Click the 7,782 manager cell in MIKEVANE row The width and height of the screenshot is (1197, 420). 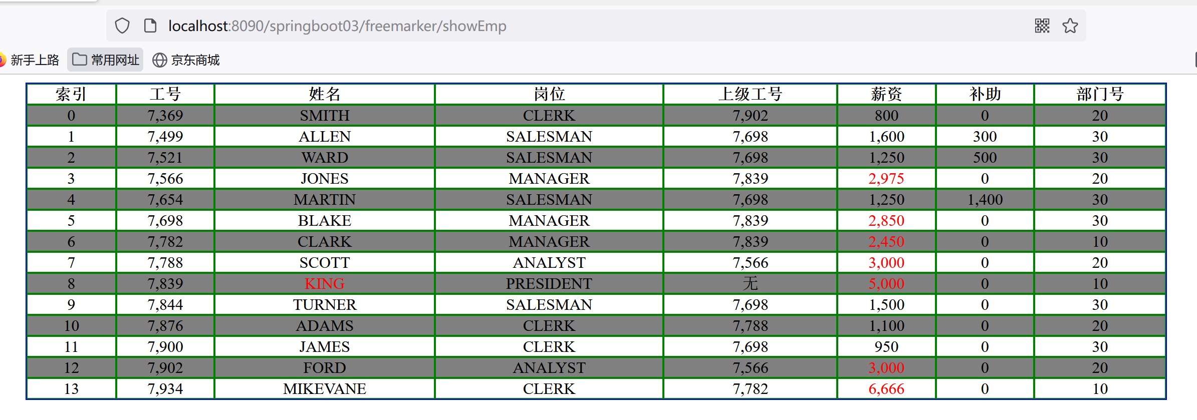750,388
